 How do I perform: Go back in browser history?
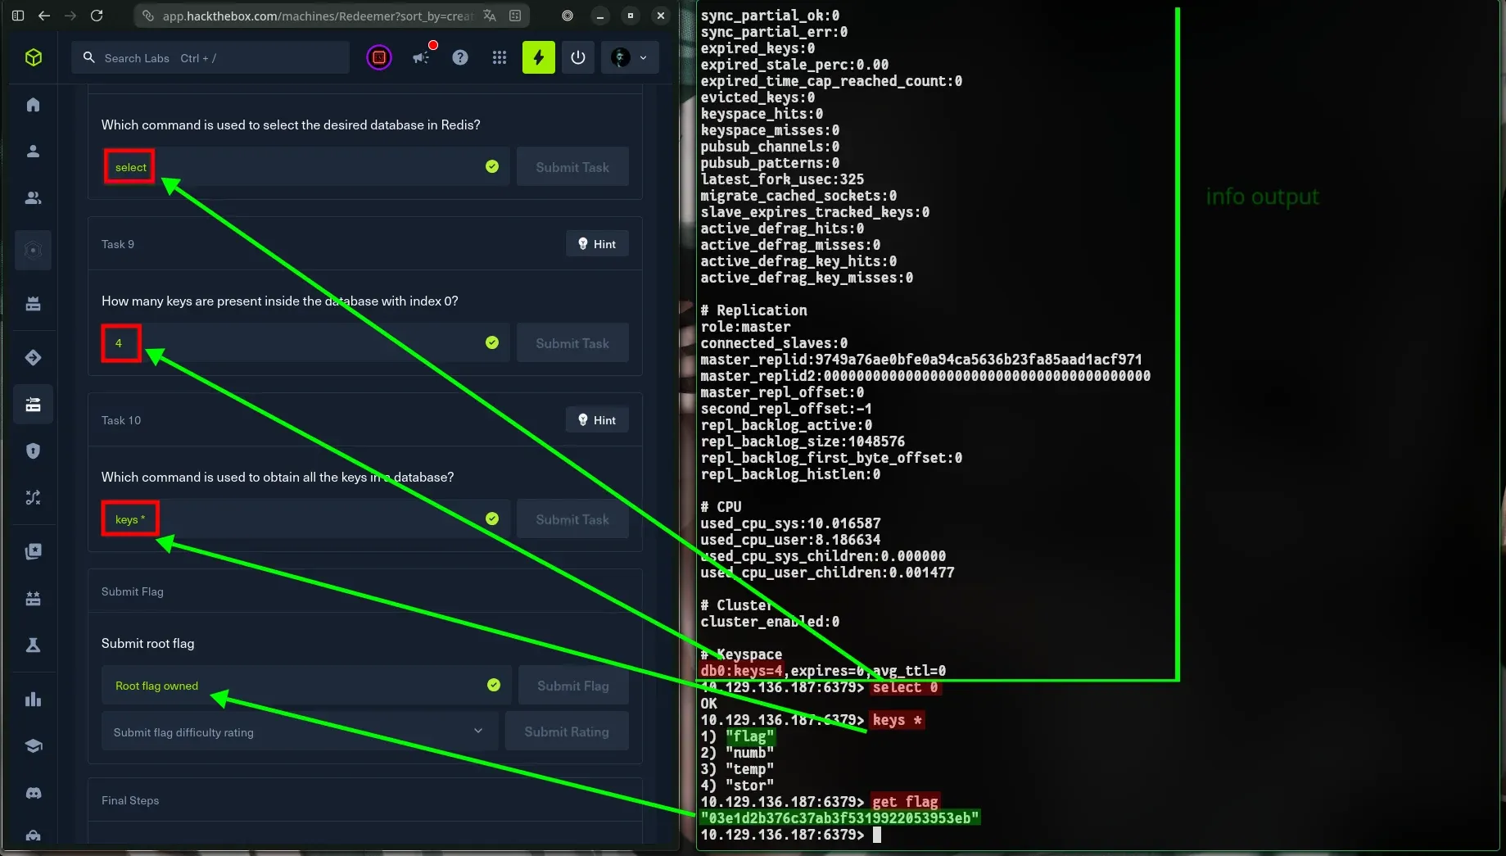pyautogui.click(x=44, y=16)
